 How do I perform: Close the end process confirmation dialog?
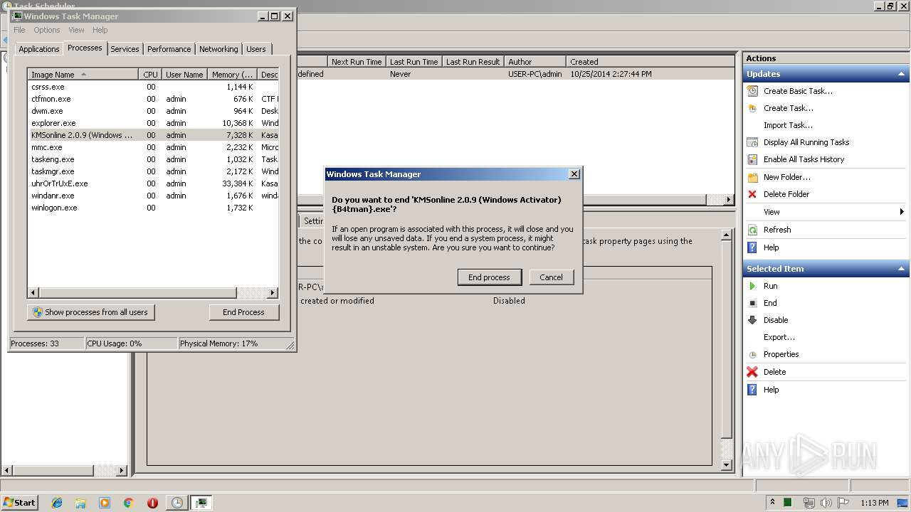(x=574, y=174)
